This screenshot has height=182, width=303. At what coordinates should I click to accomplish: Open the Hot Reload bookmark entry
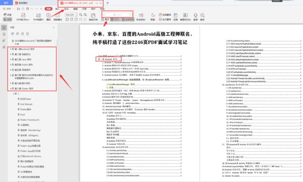(26, 104)
